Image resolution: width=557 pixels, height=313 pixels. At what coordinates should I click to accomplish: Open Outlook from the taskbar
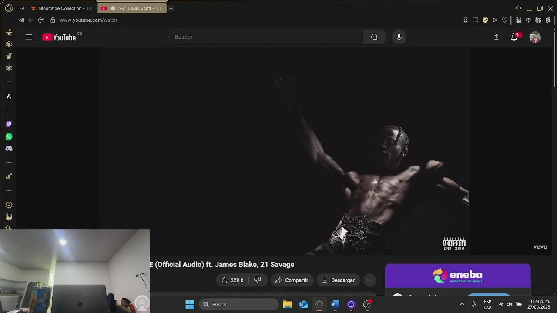303,304
